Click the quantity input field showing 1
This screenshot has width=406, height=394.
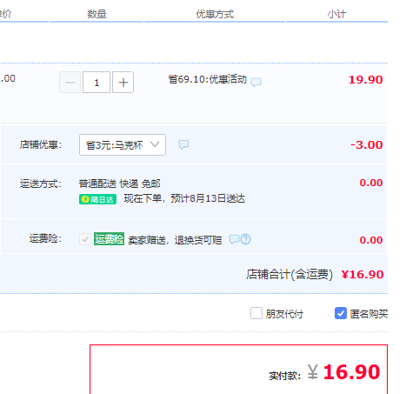coord(97,83)
